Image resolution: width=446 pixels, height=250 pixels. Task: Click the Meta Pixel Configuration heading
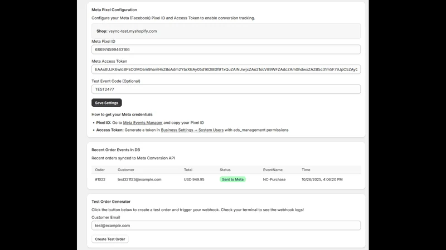tap(114, 9)
